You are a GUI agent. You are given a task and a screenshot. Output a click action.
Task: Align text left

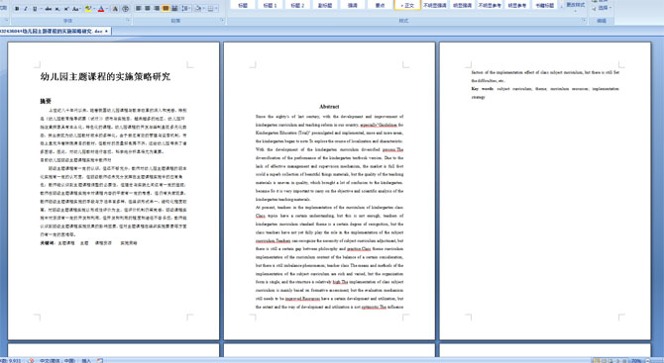(139, 8)
